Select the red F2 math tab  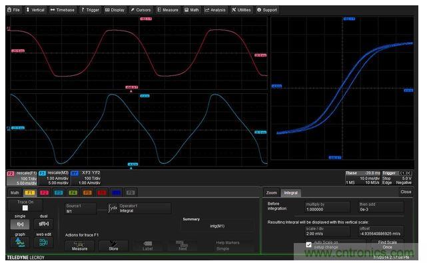(44, 193)
